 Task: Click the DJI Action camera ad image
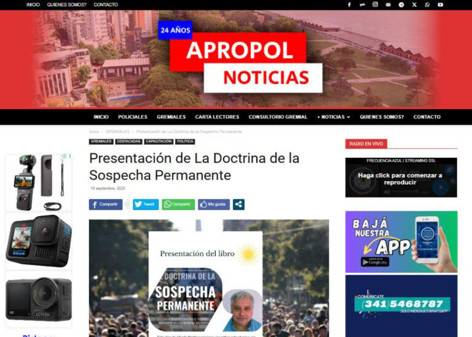pyautogui.click(x=39, y=299)
